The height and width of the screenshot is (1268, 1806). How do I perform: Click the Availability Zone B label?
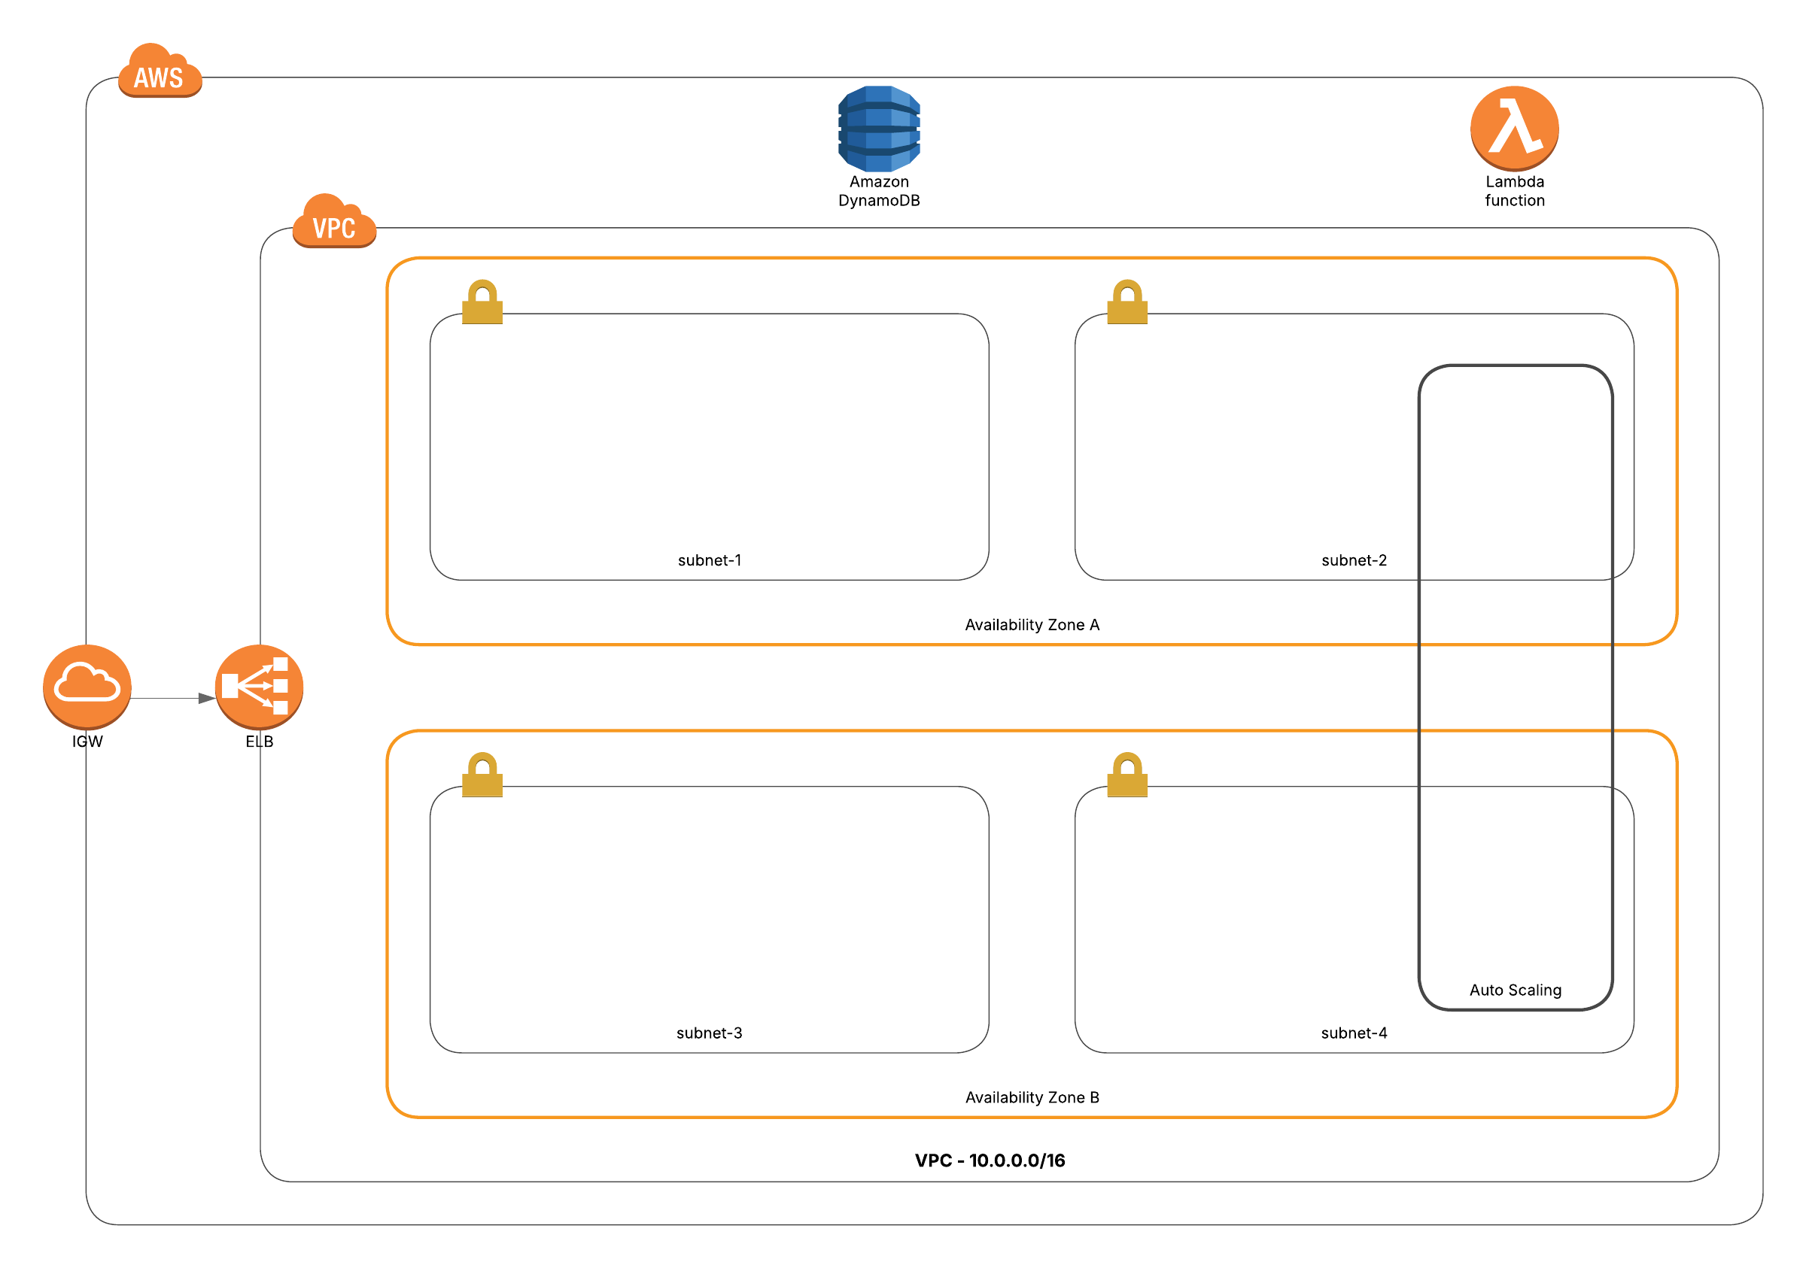click(x=1032, y=1097)
